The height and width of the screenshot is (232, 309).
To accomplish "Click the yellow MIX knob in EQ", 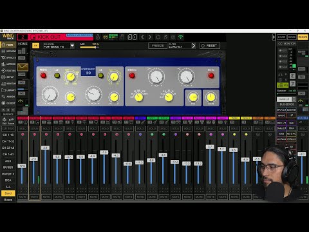I will click(193, 97).
